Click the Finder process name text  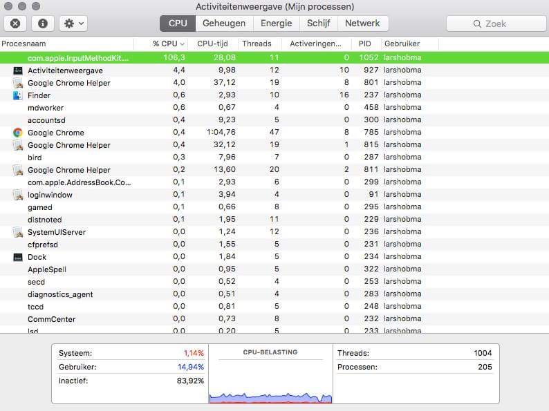(x=39, y=95)
